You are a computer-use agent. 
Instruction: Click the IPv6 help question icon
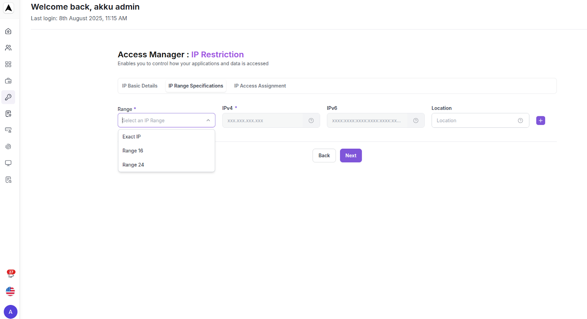point(416,120)
